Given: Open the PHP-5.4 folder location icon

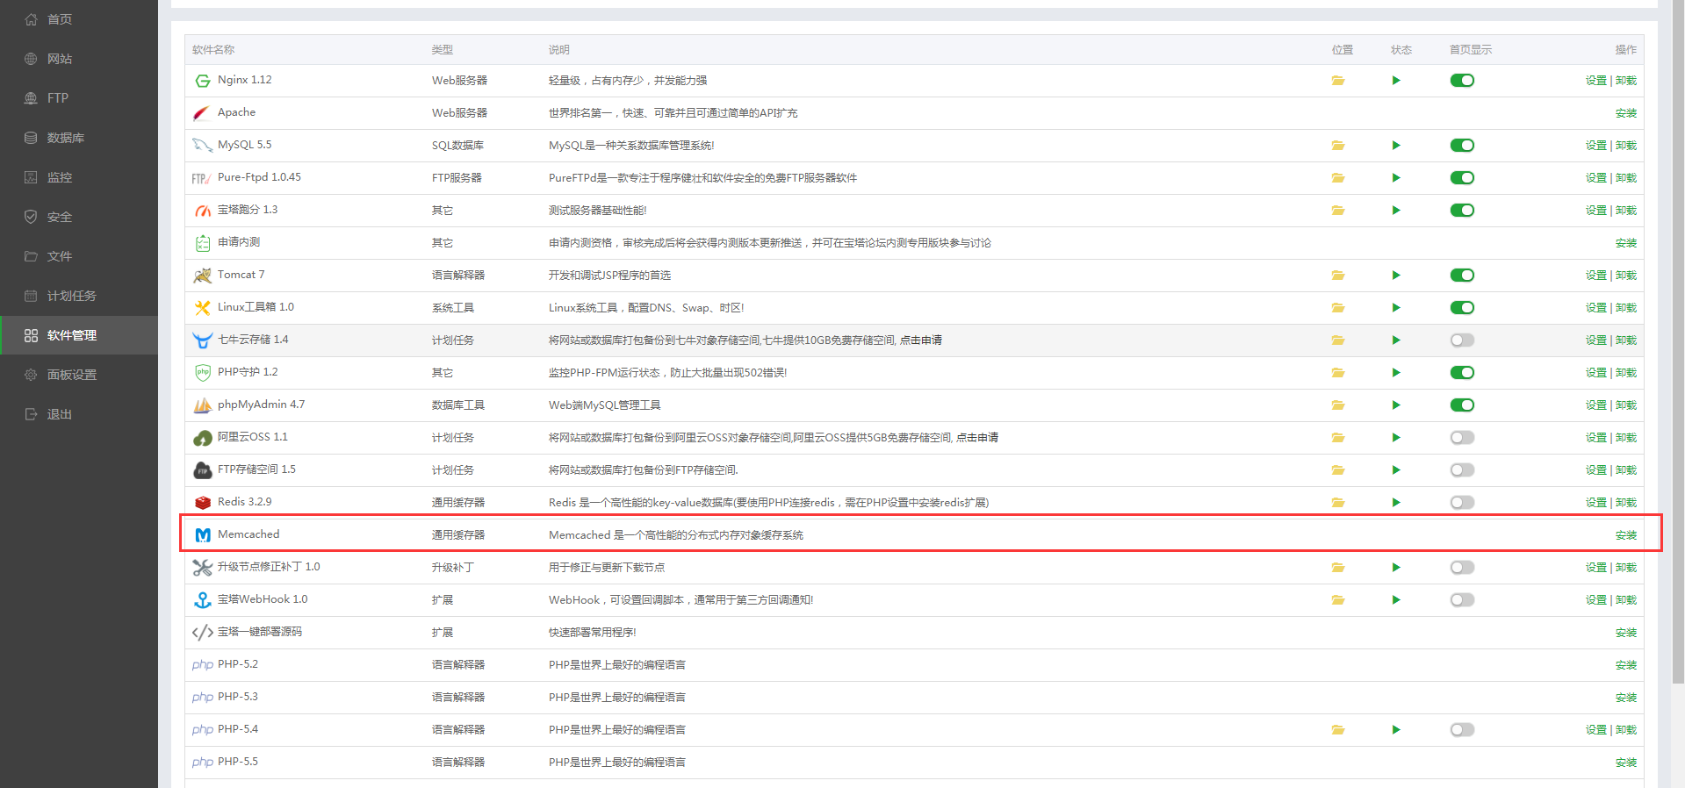Looking at the screenshot, I should 1337,730.
